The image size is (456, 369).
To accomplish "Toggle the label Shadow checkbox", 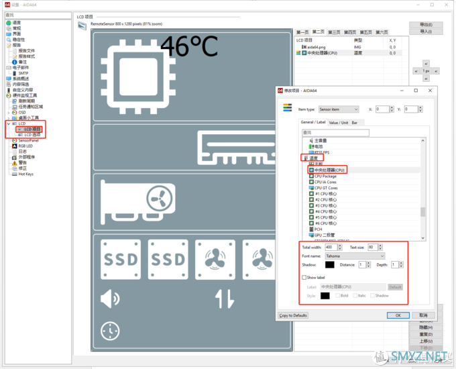I will click(372, 296).
